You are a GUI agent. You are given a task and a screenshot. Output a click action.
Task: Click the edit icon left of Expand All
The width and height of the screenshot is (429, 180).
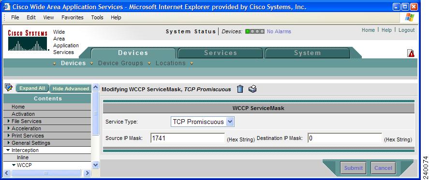click(9, 88)
